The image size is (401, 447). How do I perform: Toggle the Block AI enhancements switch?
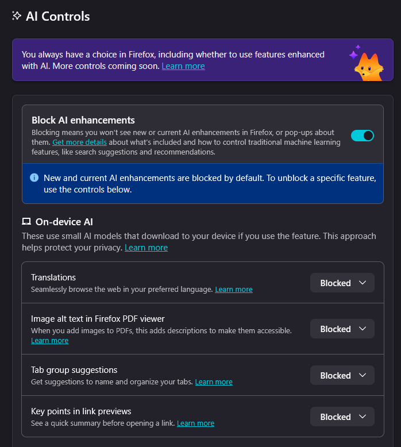click(362, 136)
